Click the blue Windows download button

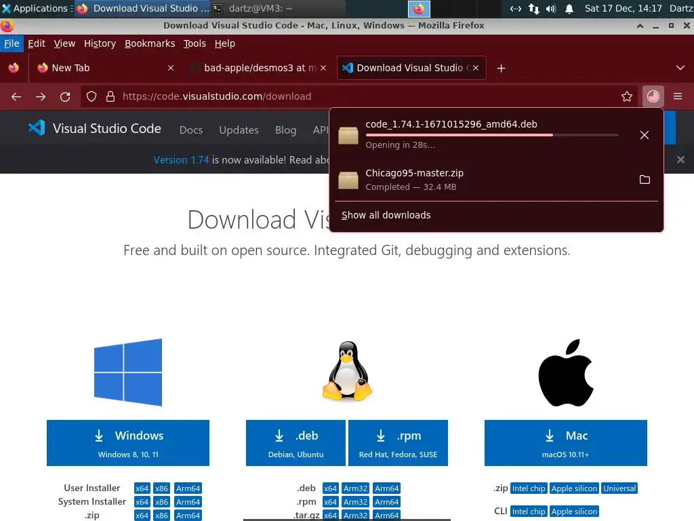coord(128,443)
